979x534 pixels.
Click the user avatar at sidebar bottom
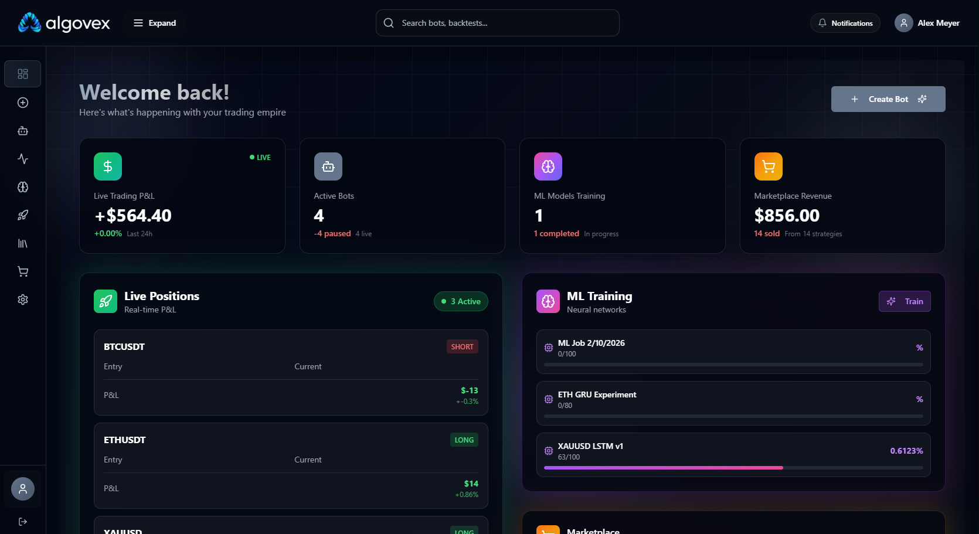[x=23, y=489]
